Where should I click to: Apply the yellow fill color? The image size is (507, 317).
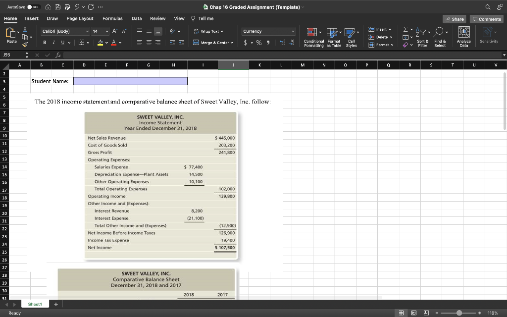pyautogui.click(x=100, y=43)
